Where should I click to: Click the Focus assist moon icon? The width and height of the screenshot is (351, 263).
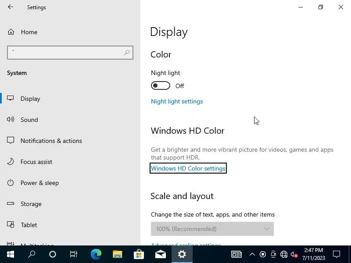(x=10, y=161)
